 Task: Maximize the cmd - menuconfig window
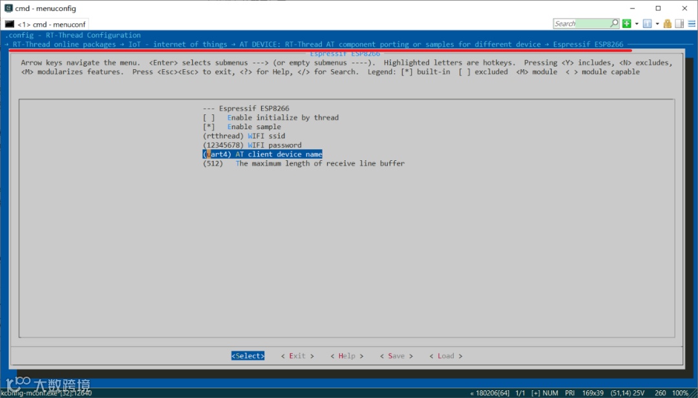(658, 8)
